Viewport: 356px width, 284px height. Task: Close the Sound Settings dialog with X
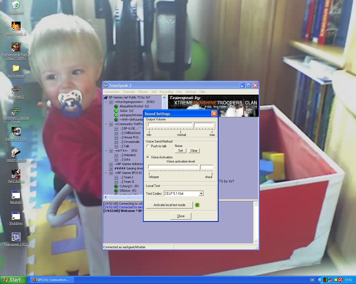214,113
